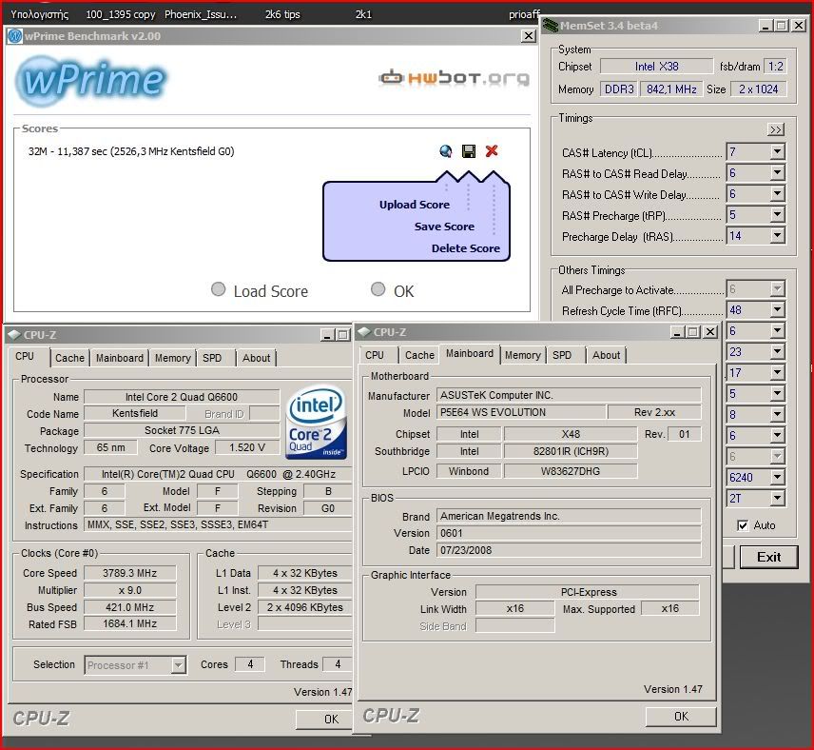Minimize the MemSet window

pos(765,26)
